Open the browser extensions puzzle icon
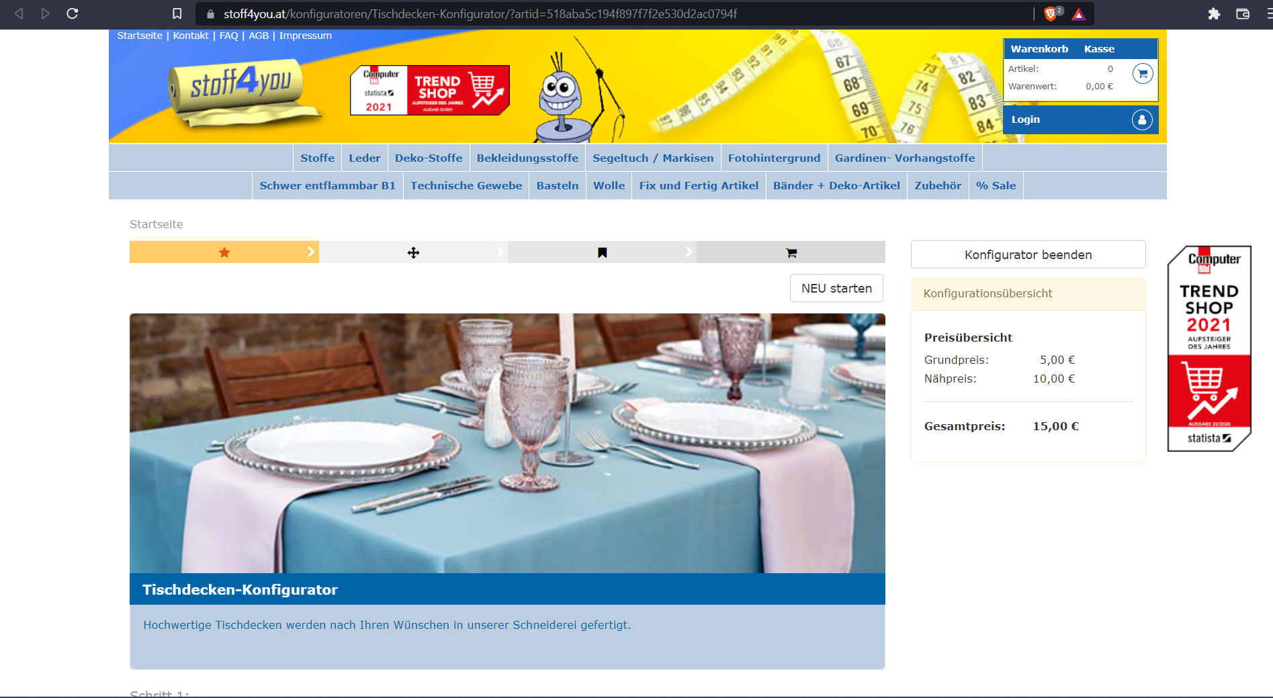This screenshot has height=698, width=1273. coord(1213,13)
